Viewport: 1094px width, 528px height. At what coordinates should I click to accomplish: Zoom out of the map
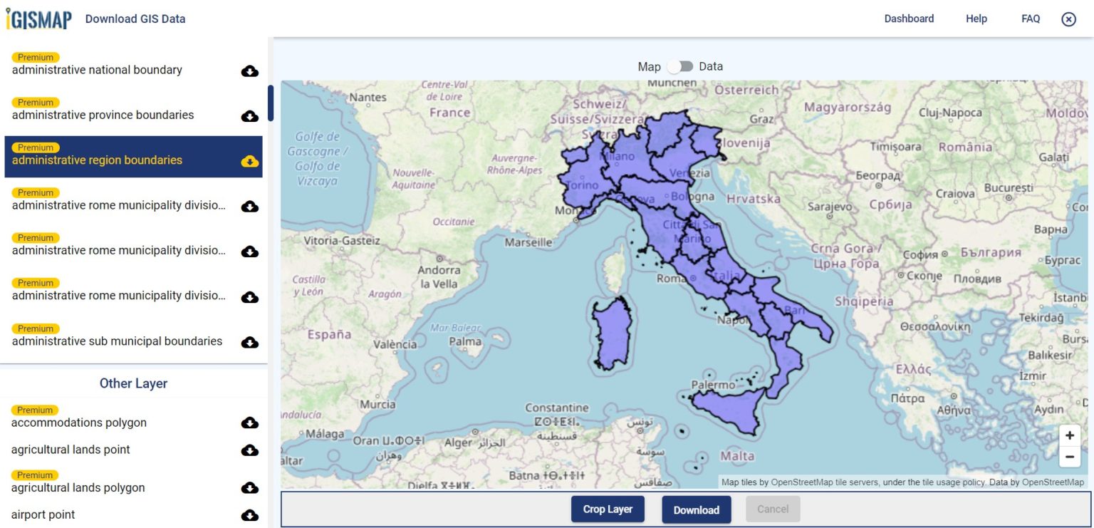click(x=1070, y=457)
